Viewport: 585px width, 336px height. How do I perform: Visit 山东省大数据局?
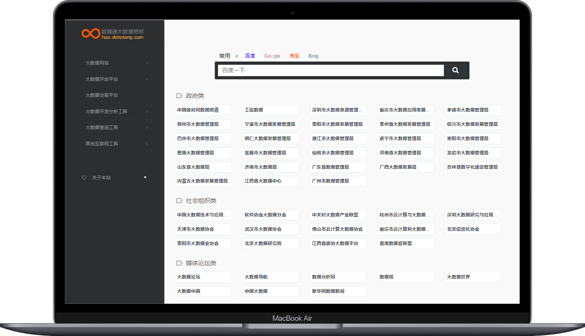(203, 167)
